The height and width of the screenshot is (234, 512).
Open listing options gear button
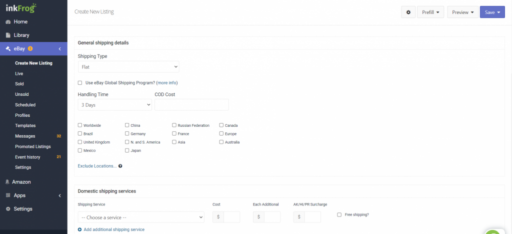pyautogui.click(x=408, y=12)
